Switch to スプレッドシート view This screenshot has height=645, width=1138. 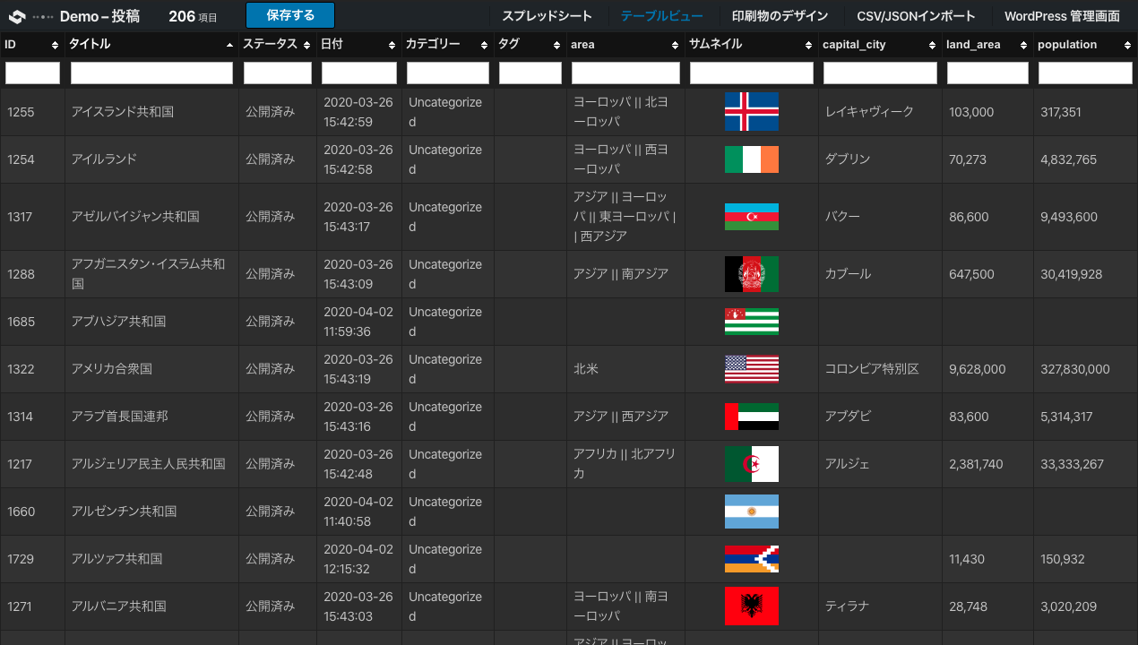(x=547, y=16)
